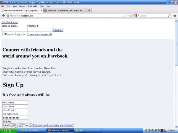Open the Edit menu
The width and height of the screenshot is (178, 133).
tap(8, 6)
